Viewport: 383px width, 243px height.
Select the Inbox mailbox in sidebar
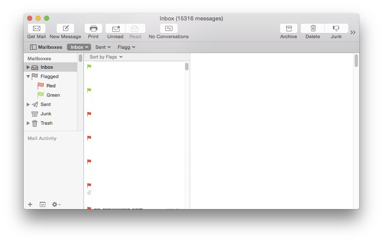(50, 67)
